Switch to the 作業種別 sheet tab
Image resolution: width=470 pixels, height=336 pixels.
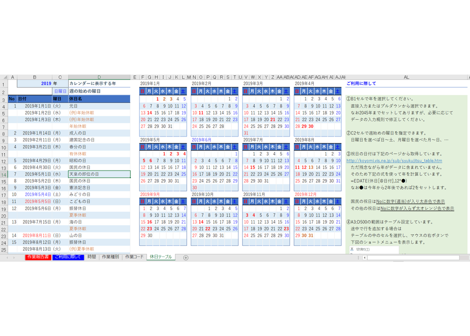tap(110, 257)
